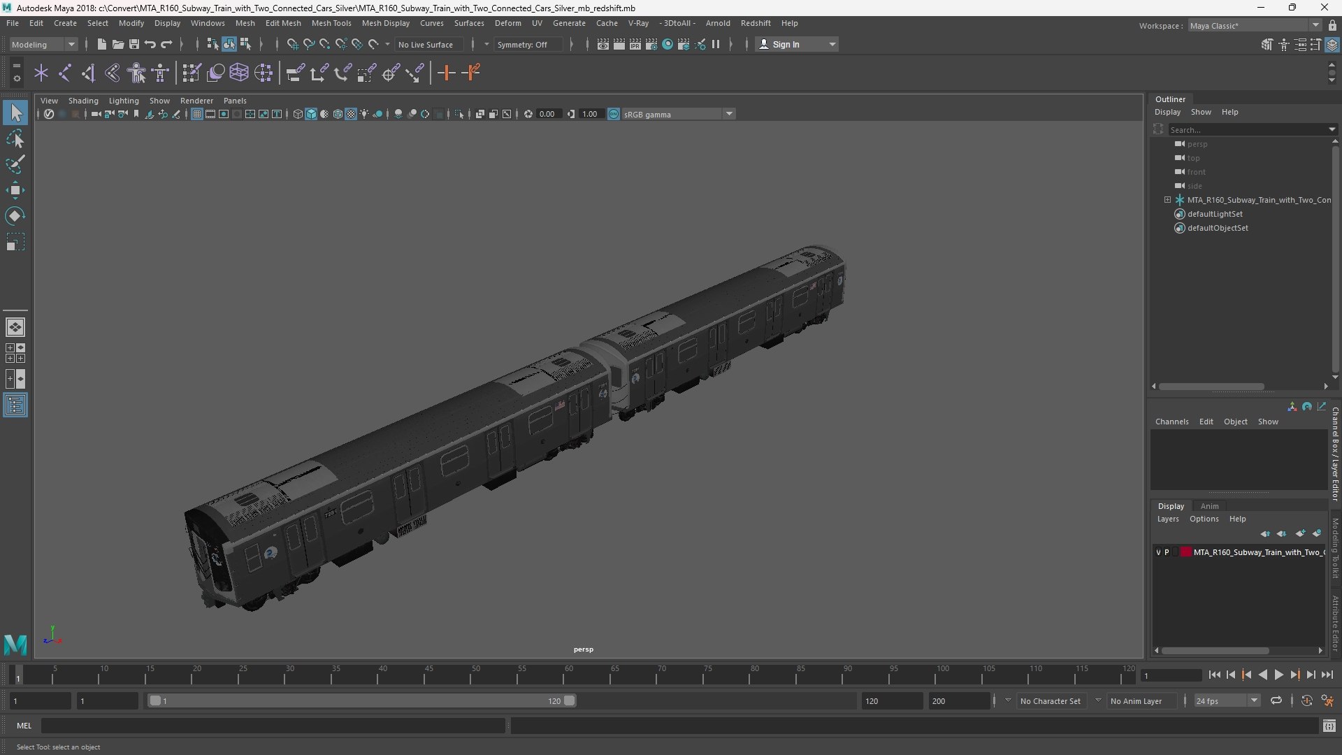Switch to four-view pane layout
1342x755 pixels.
[x=15, y=353]
